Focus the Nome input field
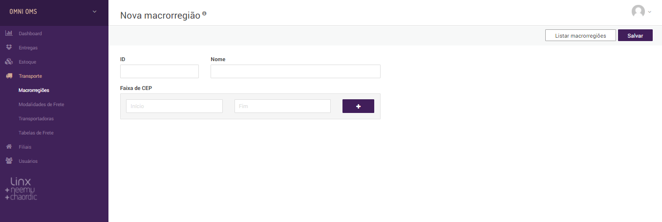This screenshot has width=662, height=222. [x=296, y=71]
